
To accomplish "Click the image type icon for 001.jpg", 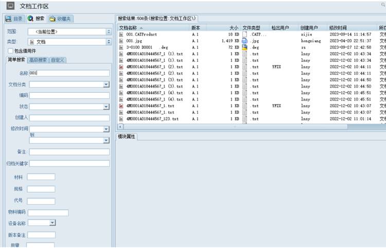I will click(245, 41).
